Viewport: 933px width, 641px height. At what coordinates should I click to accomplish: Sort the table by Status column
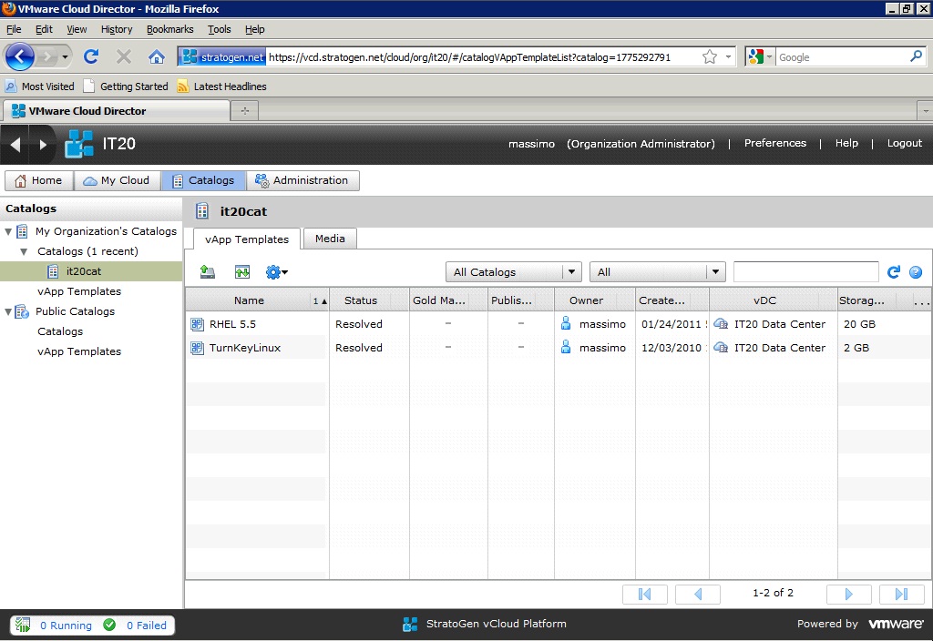coord(369,300)
